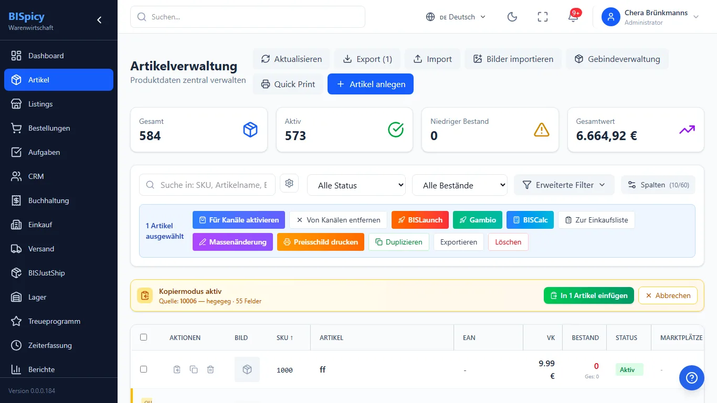Viewport: 717px width, 403px height.
Task: Click the Versand truck icon
Action: click(16, 249)
